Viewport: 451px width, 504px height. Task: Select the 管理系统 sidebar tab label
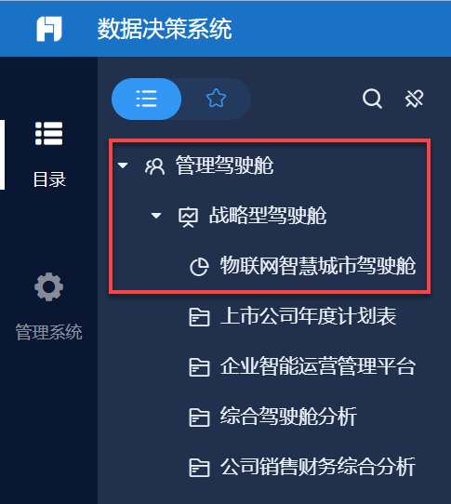[x=49, y=332]
